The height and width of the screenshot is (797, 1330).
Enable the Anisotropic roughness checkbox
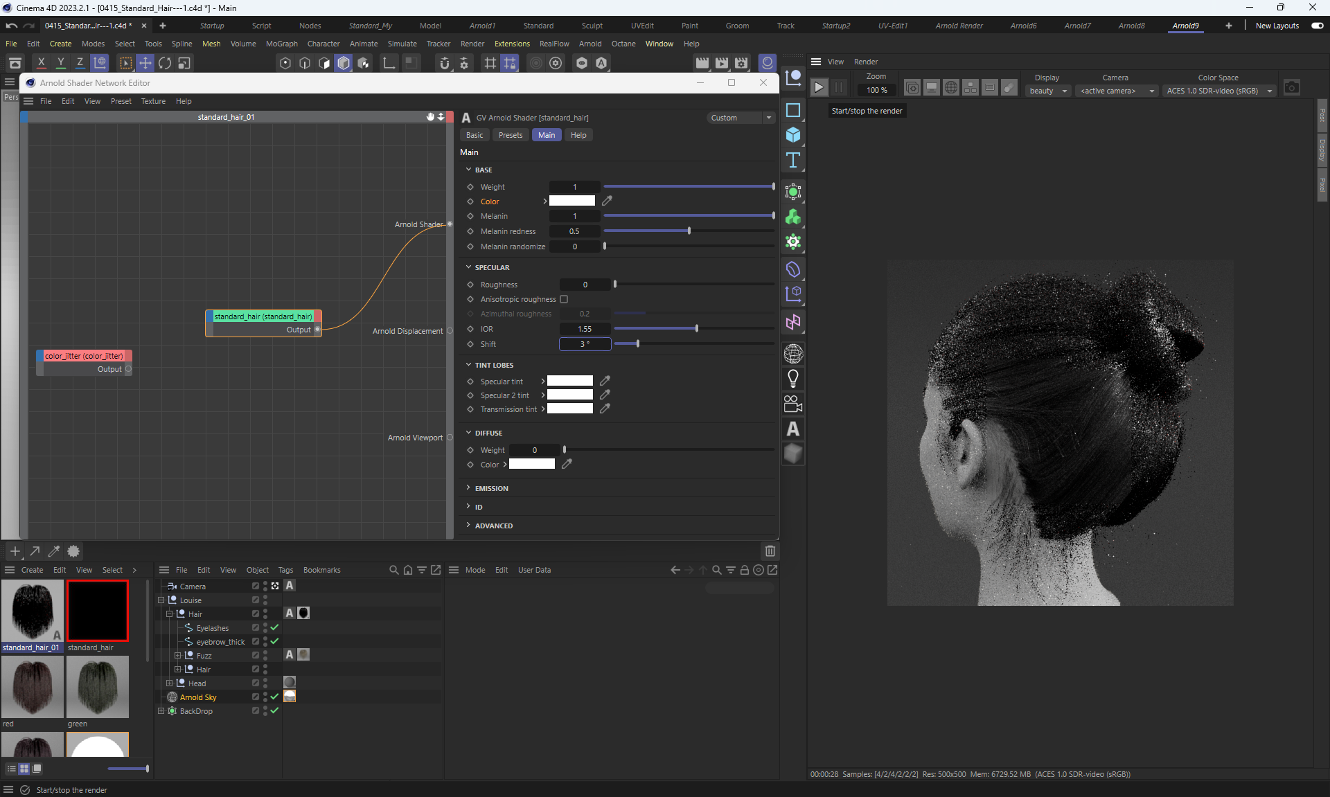pyautogui.click(x=564, y=299)
